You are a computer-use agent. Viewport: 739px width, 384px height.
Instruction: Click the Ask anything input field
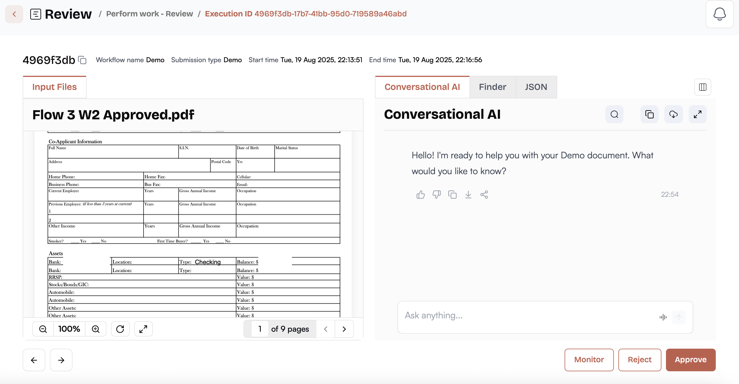tap(528, 316)
